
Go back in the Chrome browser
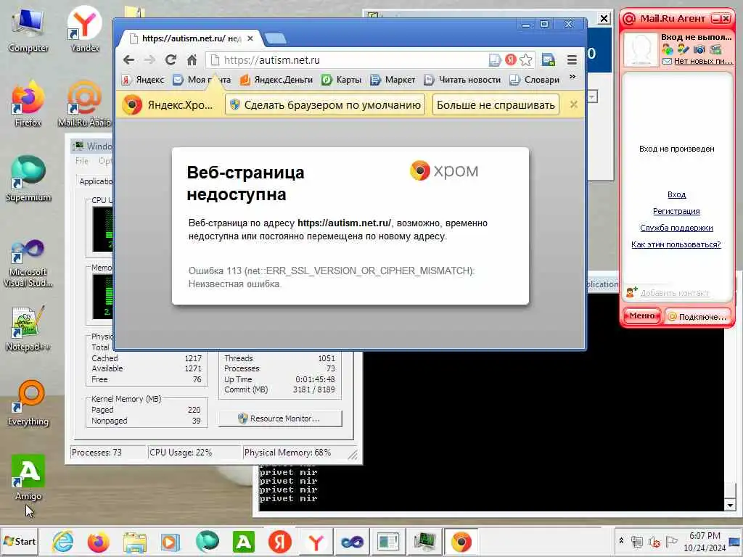[129, 60]
